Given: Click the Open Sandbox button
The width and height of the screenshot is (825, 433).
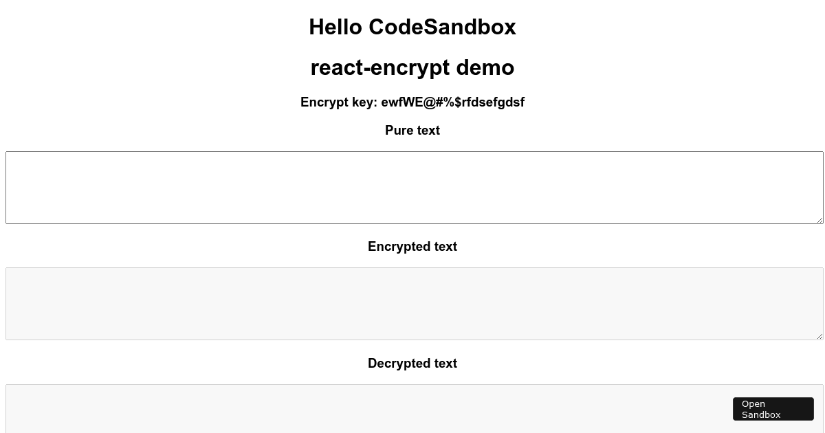Looking at the screenshot, I should [773, 409].
